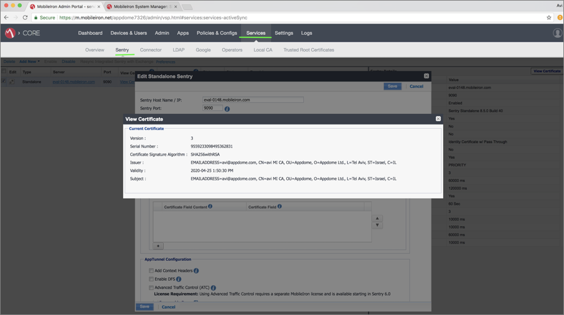Click in the Sentry Host Name / IP field
The height and width of the screenshot is (315, 564).
pos(253,100)
